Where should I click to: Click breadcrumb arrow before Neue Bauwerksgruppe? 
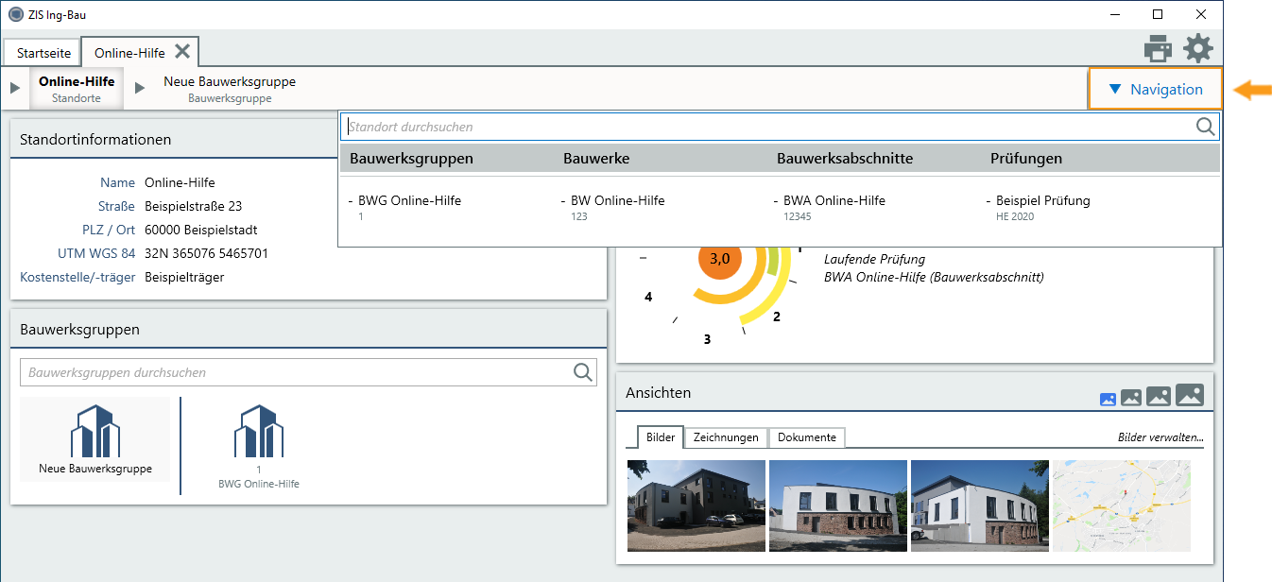tap(140, 88)
